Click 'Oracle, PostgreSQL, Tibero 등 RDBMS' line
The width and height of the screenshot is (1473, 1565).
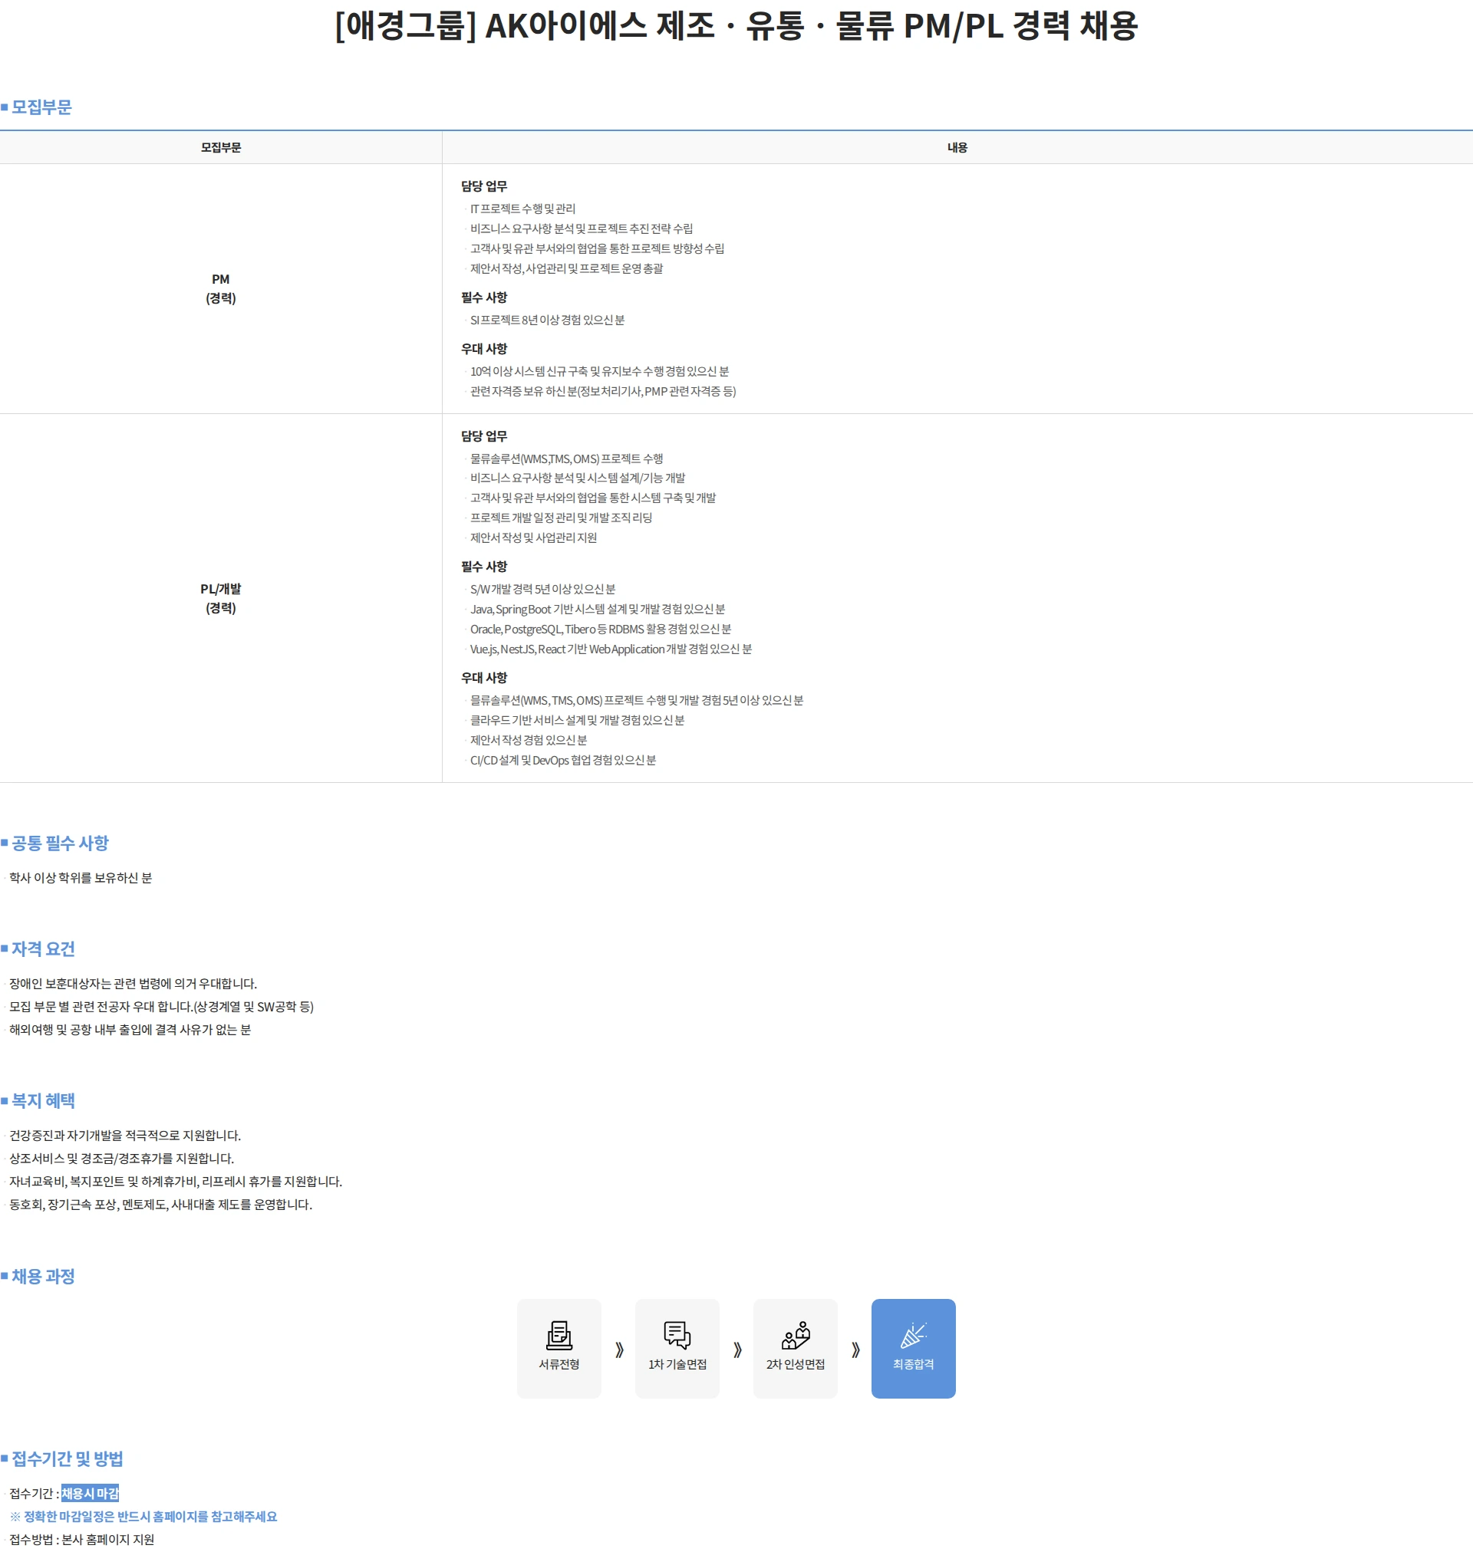(600, 629)
